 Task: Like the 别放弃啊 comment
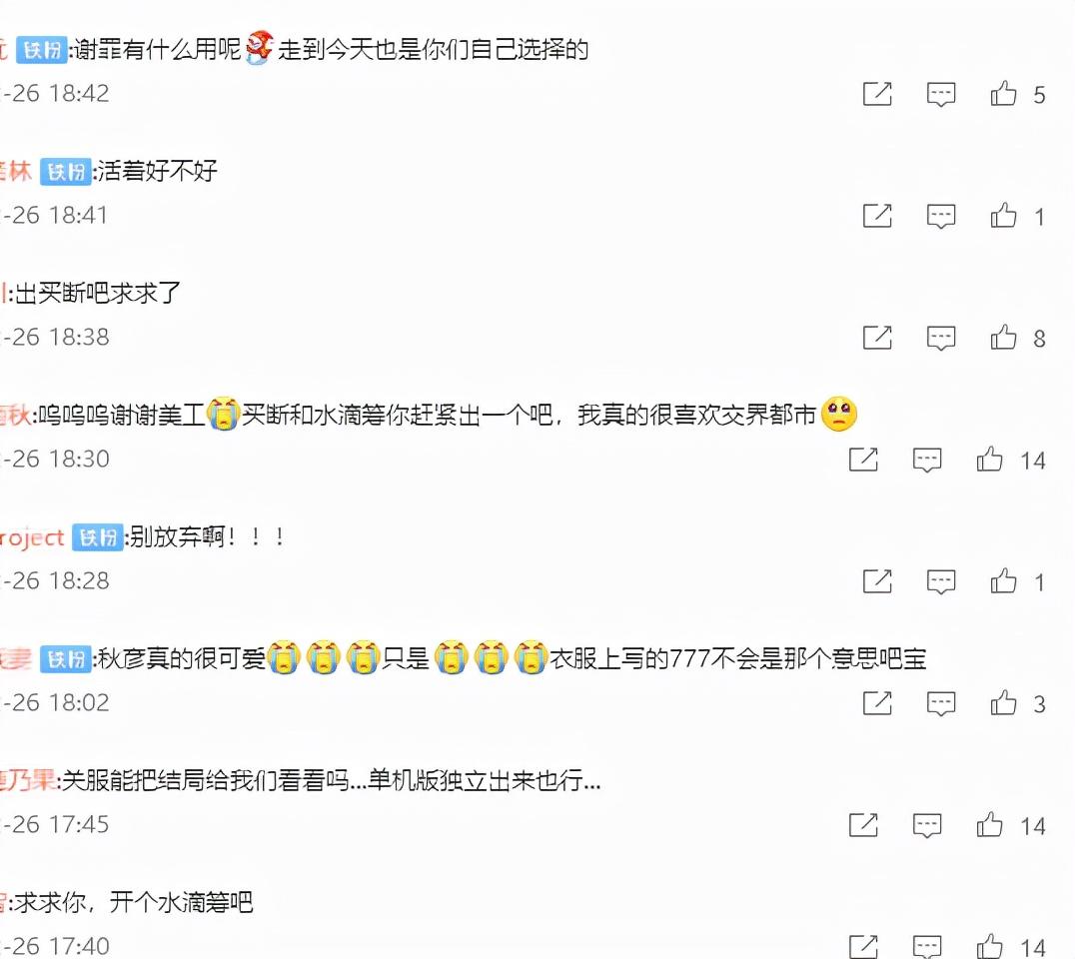point(1003,580)
